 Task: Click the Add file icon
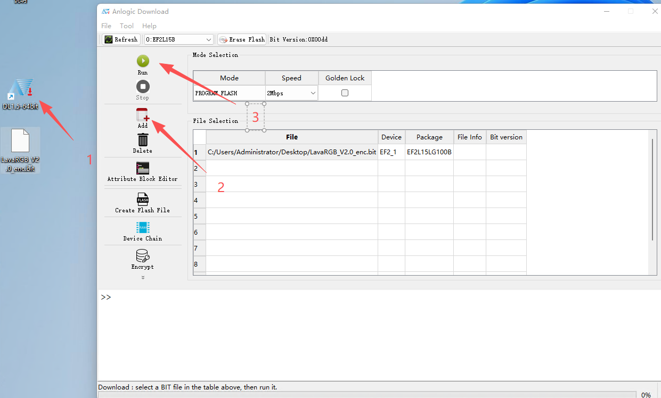143,114
